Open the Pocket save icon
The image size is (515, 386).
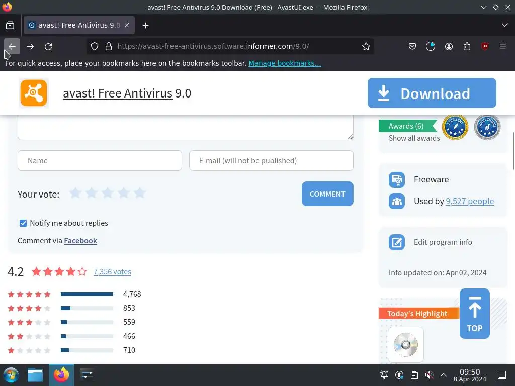click(x=412, y=46)
